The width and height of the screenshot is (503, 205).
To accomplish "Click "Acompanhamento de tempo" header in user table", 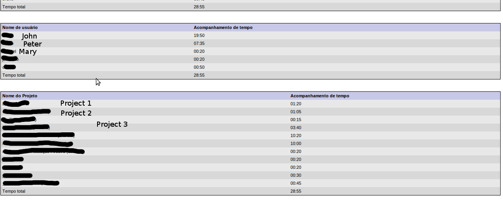I will click(223, 27).
